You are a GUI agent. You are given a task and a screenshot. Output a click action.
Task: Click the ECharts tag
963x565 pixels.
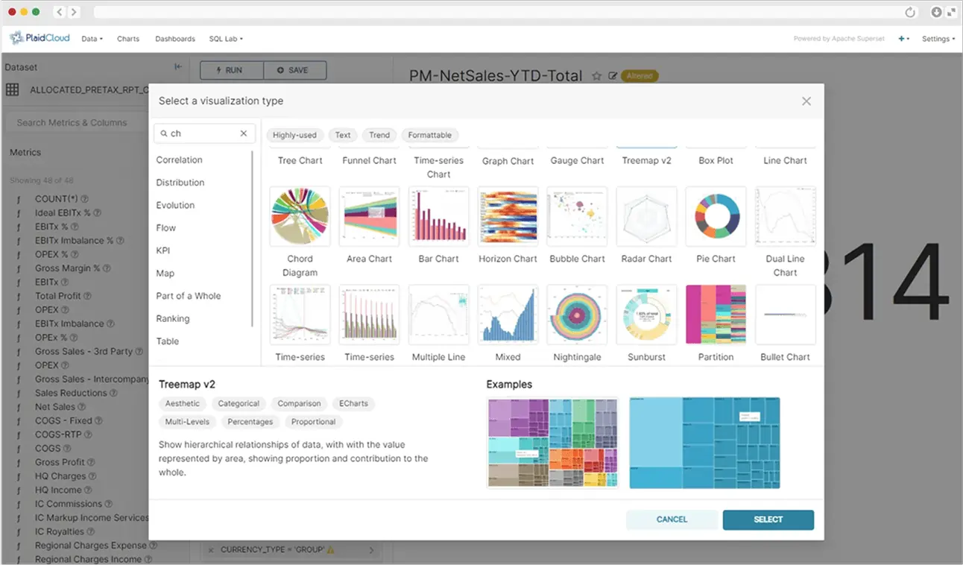353,403
